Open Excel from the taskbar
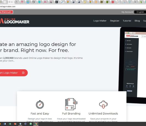 [10, 124]
